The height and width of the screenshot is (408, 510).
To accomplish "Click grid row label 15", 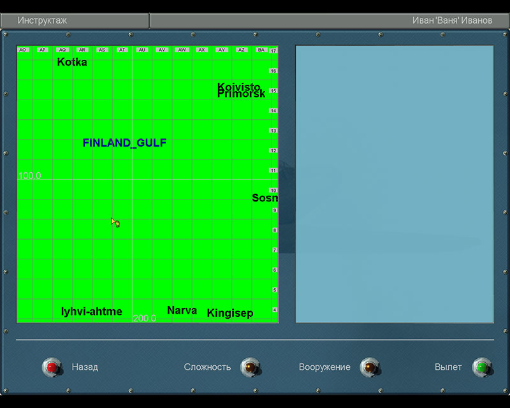I will click(273, 91).
